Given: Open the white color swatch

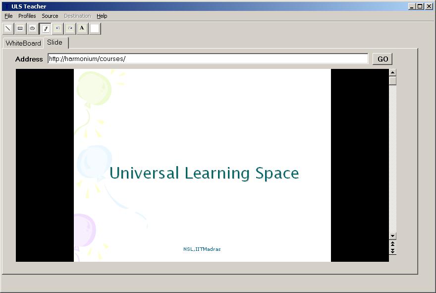Looking at the screenshot, I should click(95, 29).
